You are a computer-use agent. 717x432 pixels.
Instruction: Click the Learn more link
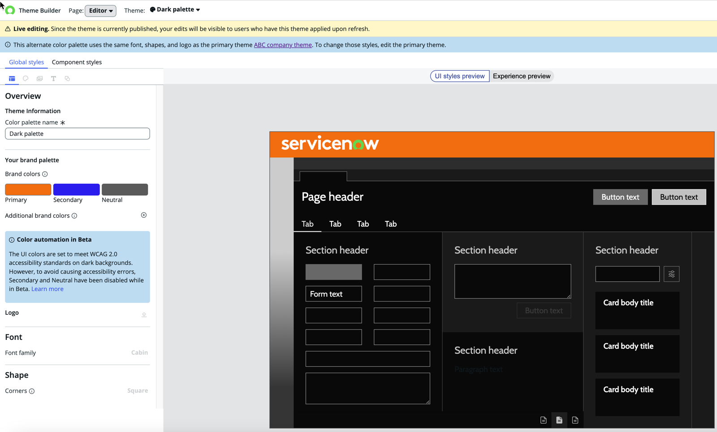(x=47, y=289)
